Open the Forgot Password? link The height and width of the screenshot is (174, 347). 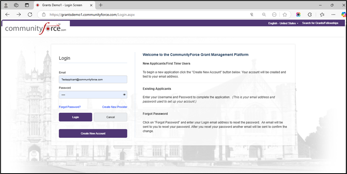tap(70, 107)
